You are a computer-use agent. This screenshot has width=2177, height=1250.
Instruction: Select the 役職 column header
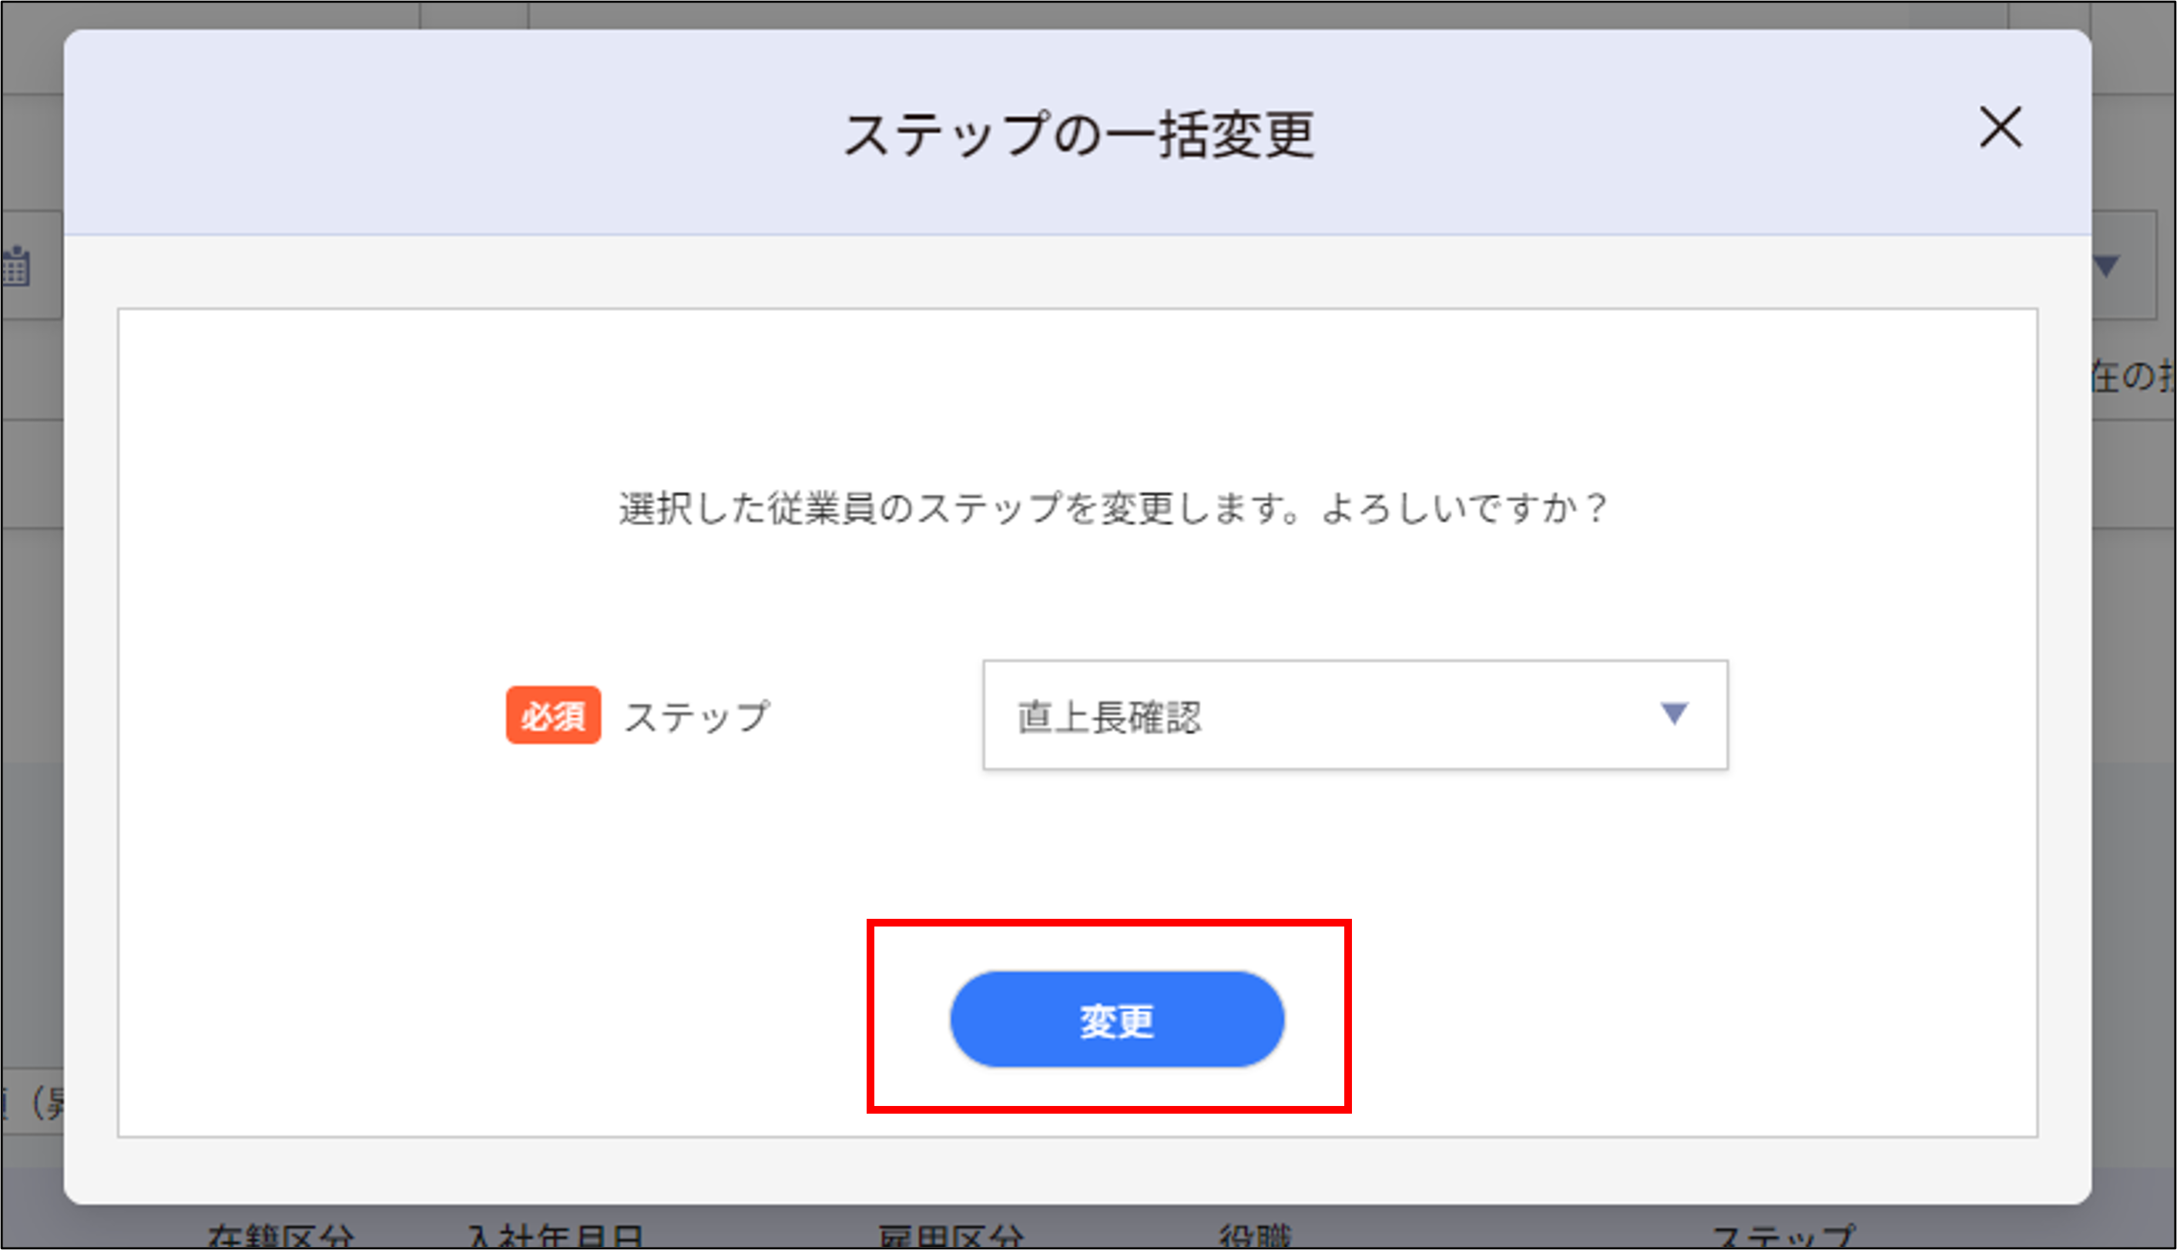point(1256,1236)
